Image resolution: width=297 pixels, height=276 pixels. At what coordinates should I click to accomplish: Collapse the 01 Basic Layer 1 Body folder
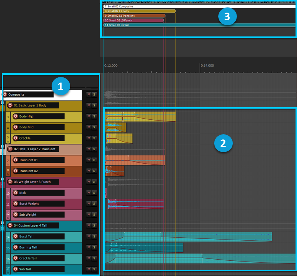2,102
